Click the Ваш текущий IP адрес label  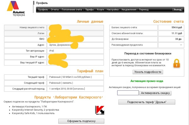point(32,63)
